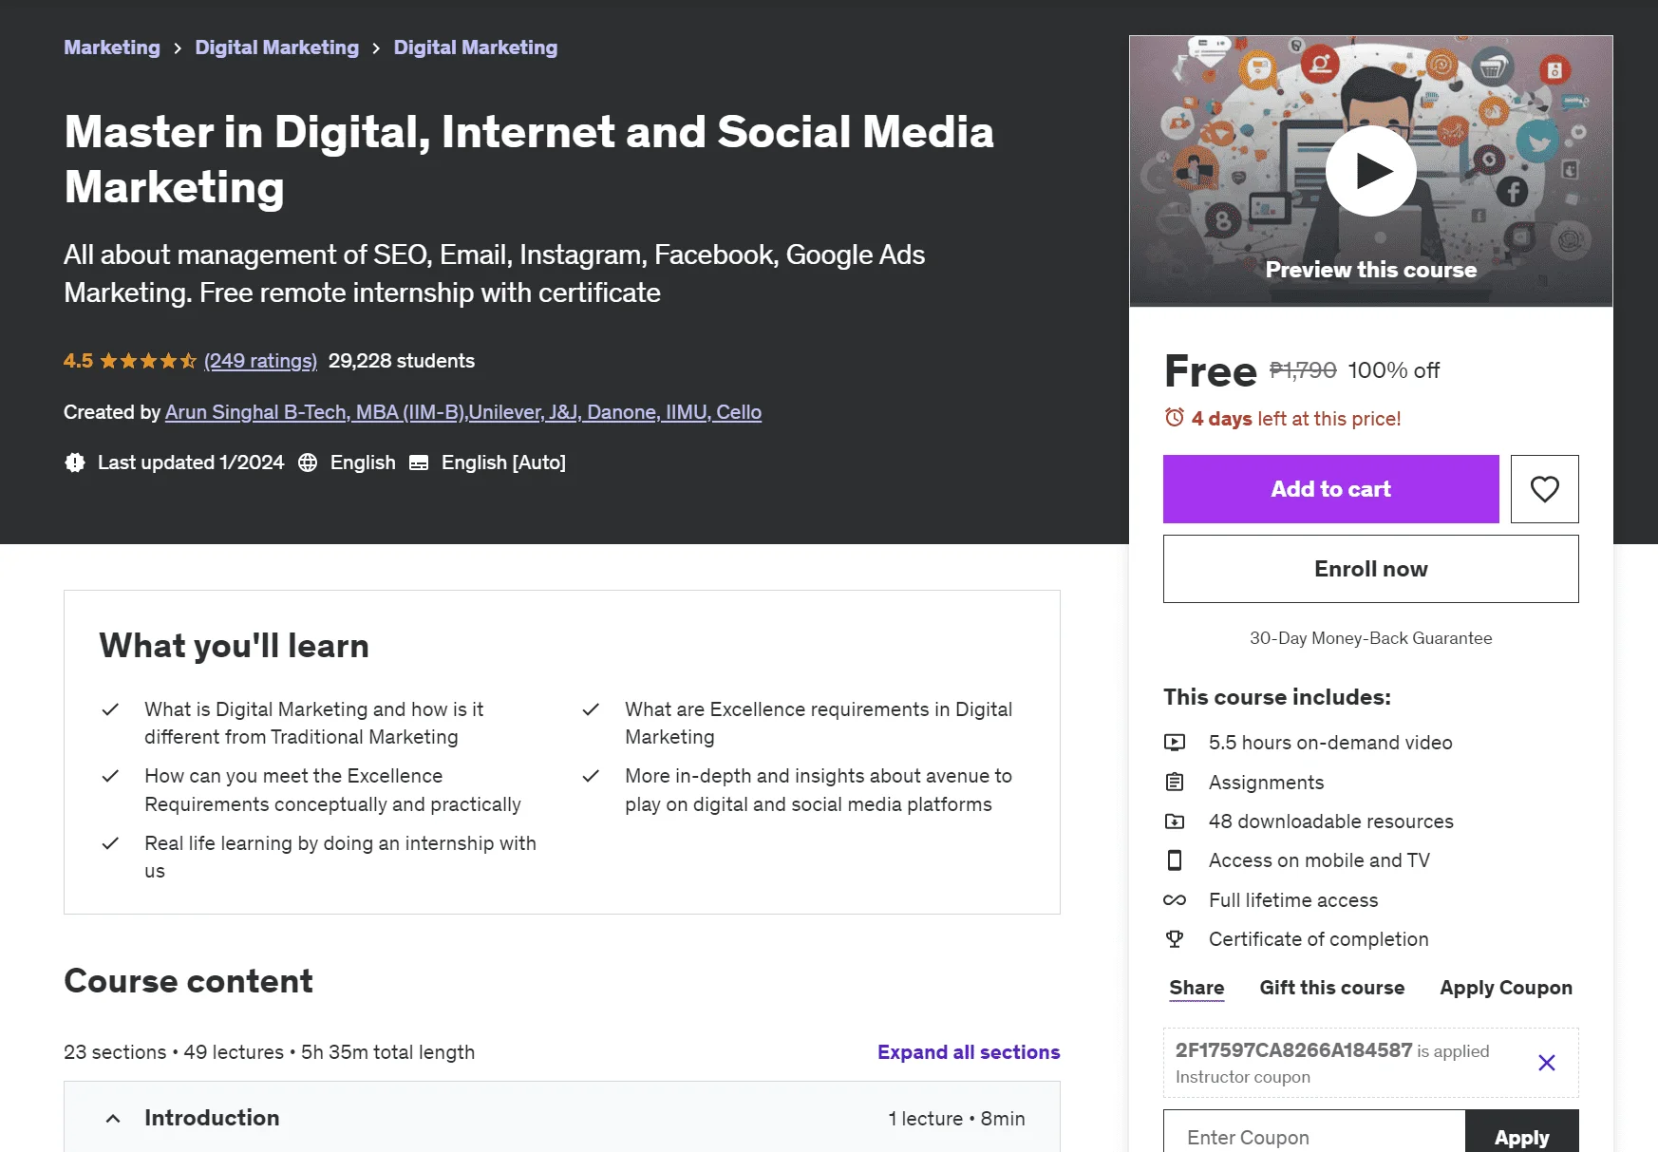Click the checkmark beside Excellence requirements item
The image size is (1658, 1152).
(x=591, y=709)
